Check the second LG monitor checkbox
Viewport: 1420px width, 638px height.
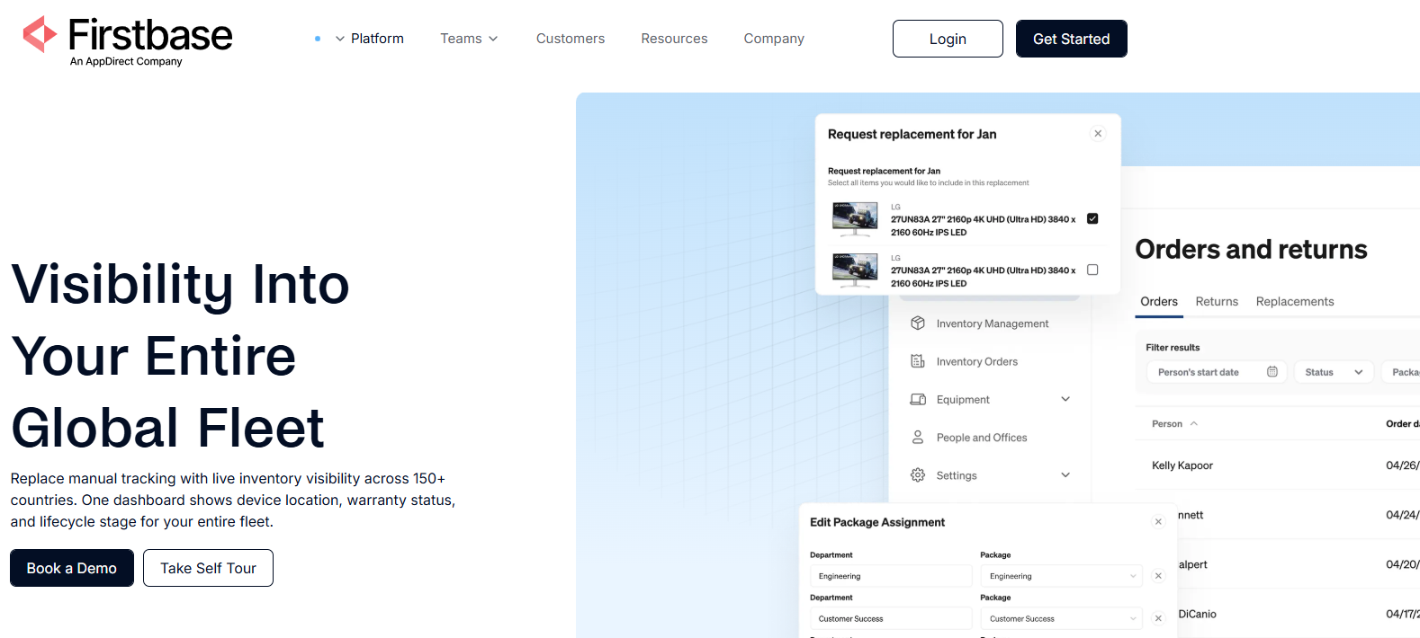[1092, 270]
